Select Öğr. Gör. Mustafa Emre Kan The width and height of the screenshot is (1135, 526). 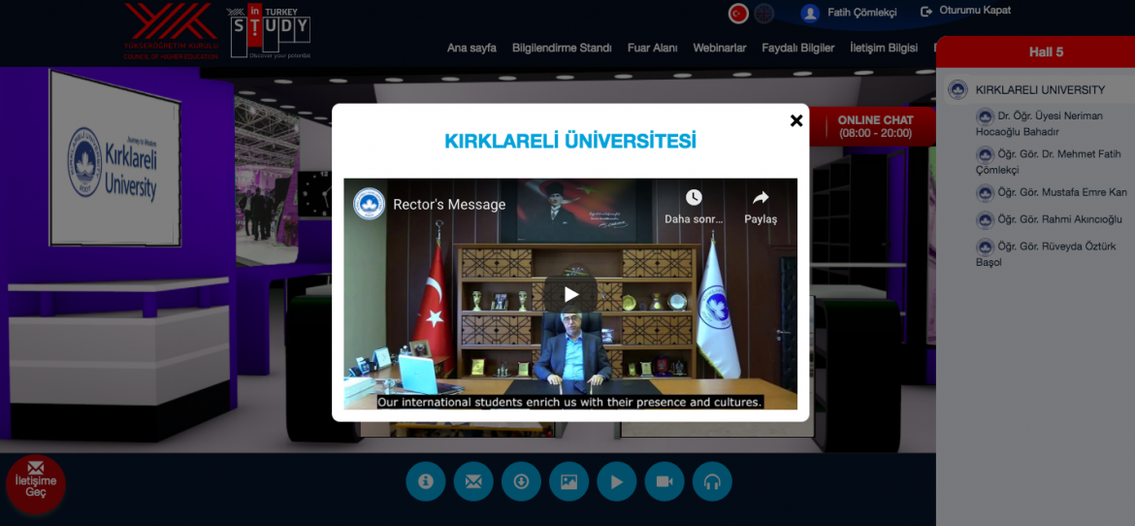[1051, 192]
